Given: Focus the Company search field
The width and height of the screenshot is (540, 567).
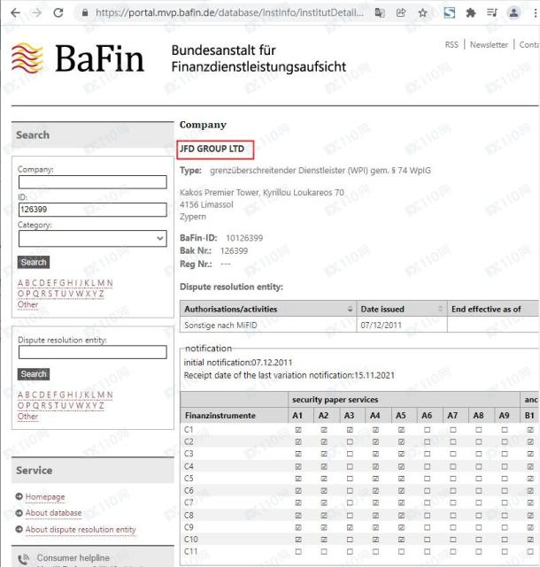Looking at the screenshot, I should (93, 182).
